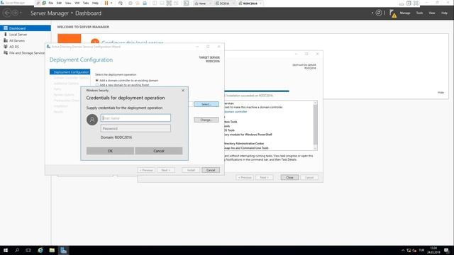Show hidden tray icons chevron
Screen dimensions: 454x255
pos(403,250)
